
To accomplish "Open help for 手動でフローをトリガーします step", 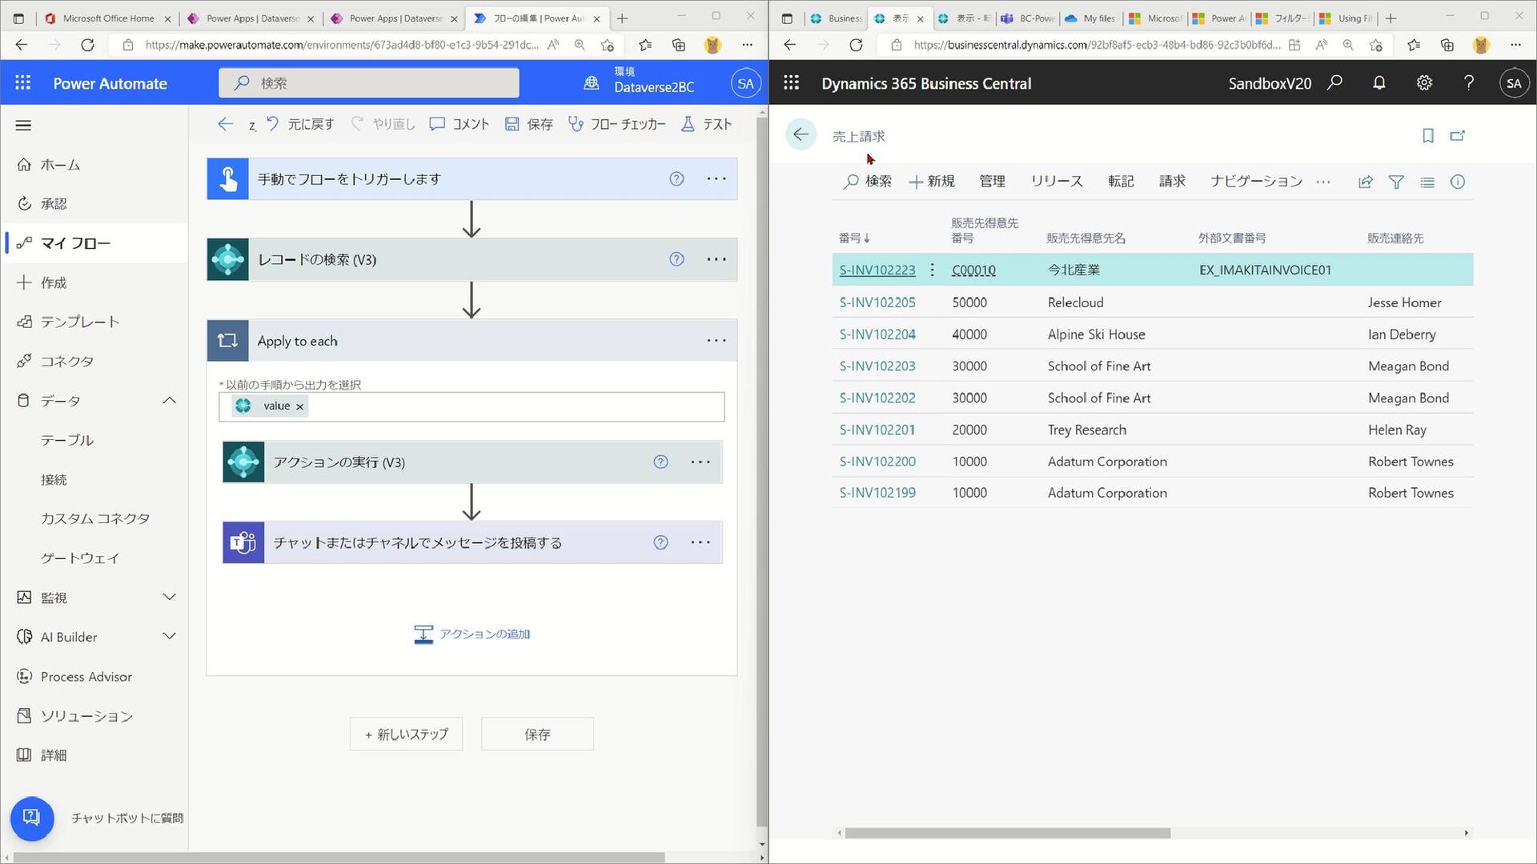I will click(676, 179).
